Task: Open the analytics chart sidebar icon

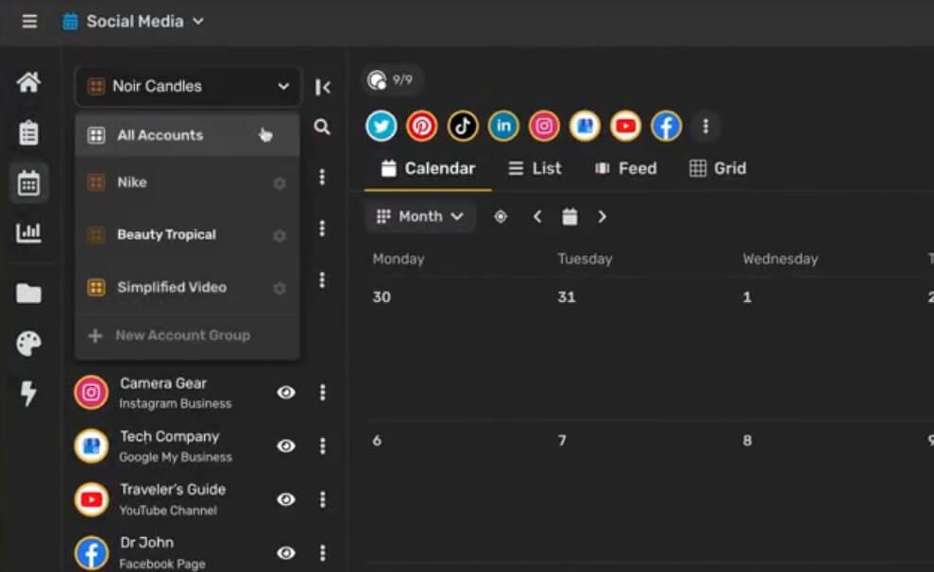Action: (28, 232)
